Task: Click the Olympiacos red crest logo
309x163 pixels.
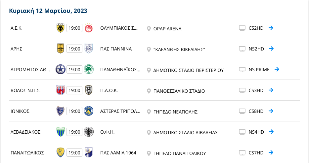Action: click(x=89, y=28)
